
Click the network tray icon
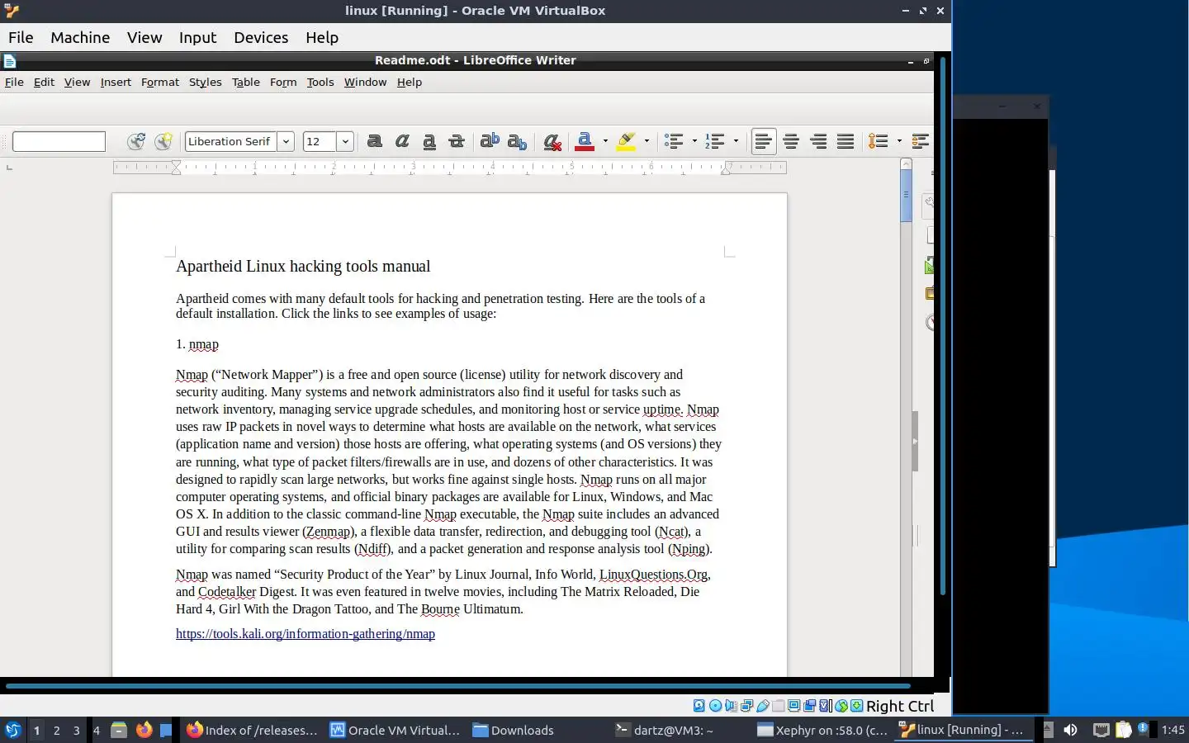coord(1101,730)
